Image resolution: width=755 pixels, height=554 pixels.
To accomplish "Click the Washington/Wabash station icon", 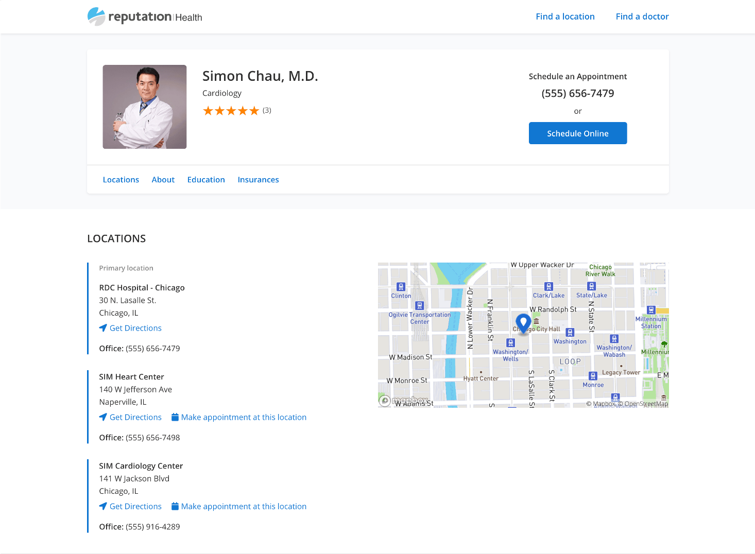I will pyautogui.click(x=614, y=339).
